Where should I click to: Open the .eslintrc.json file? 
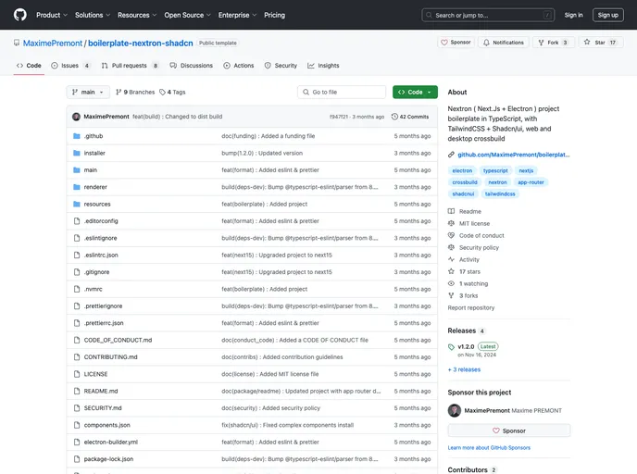coord(101,256)
